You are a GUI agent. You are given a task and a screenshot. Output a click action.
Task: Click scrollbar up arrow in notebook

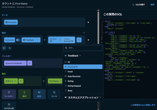[x=98, y=10]
